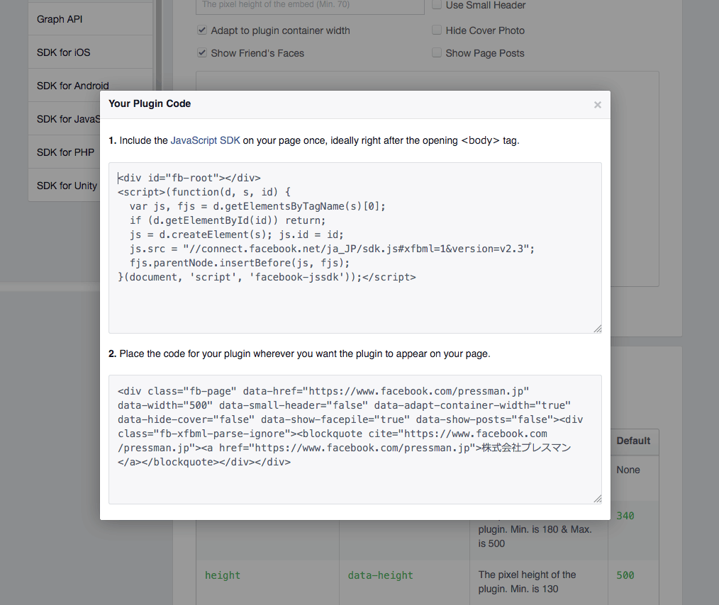Viewport: 719px width, 605px height.
Task: Grab the resize handle of plugin code box
Action: click(x=597, y=499)
